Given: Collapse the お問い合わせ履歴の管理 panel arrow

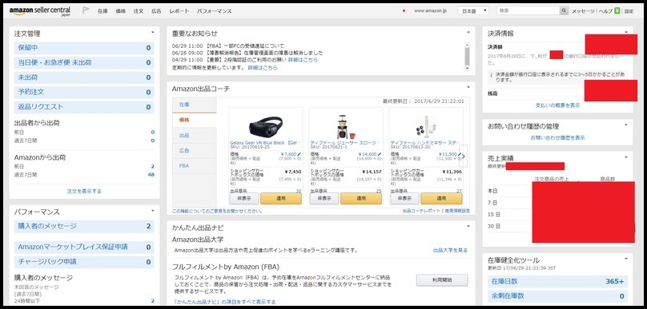Looking at the screenshot, I should click(626, 125).
